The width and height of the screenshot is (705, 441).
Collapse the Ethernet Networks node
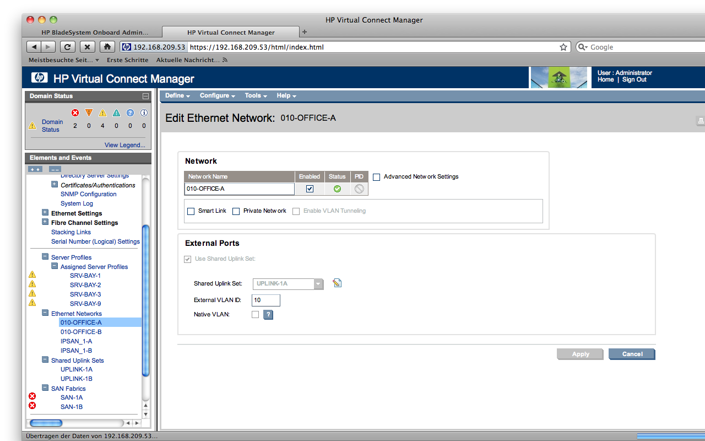(x=45, y=313)
